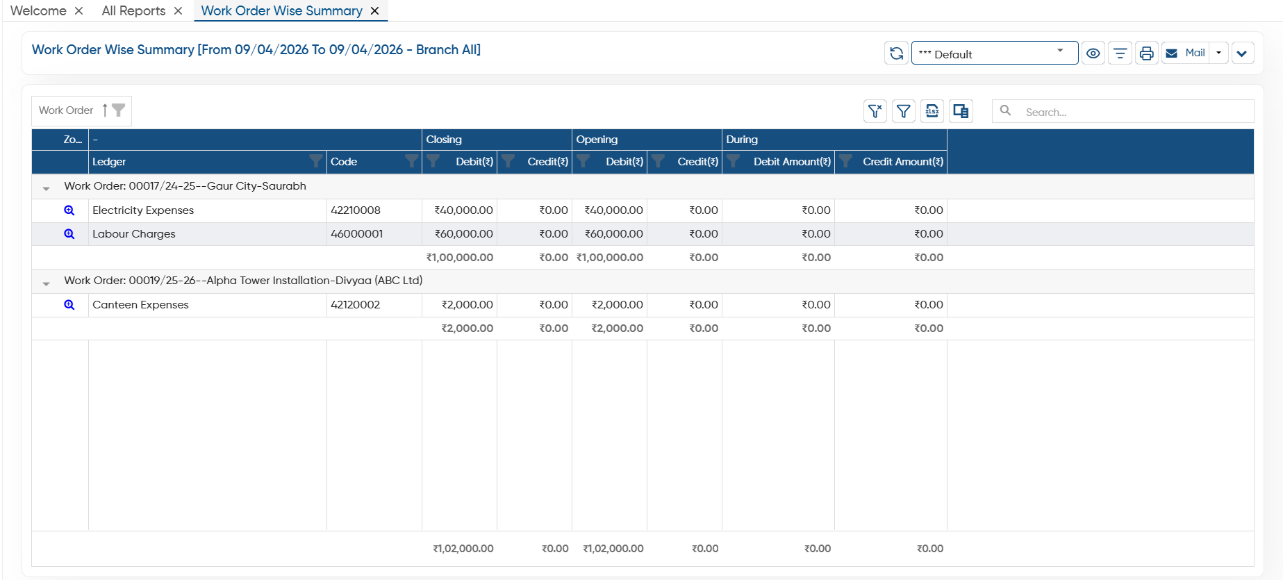Close the All Reports tab
Screen dimensions: 1283x580
click(178, 10)
